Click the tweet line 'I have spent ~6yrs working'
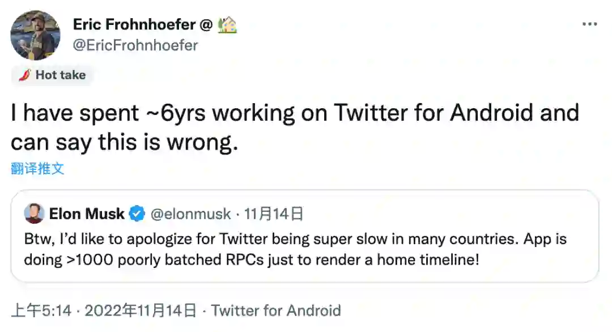The width and height of the screenshot is (612, 332). (x=295, y=113)
